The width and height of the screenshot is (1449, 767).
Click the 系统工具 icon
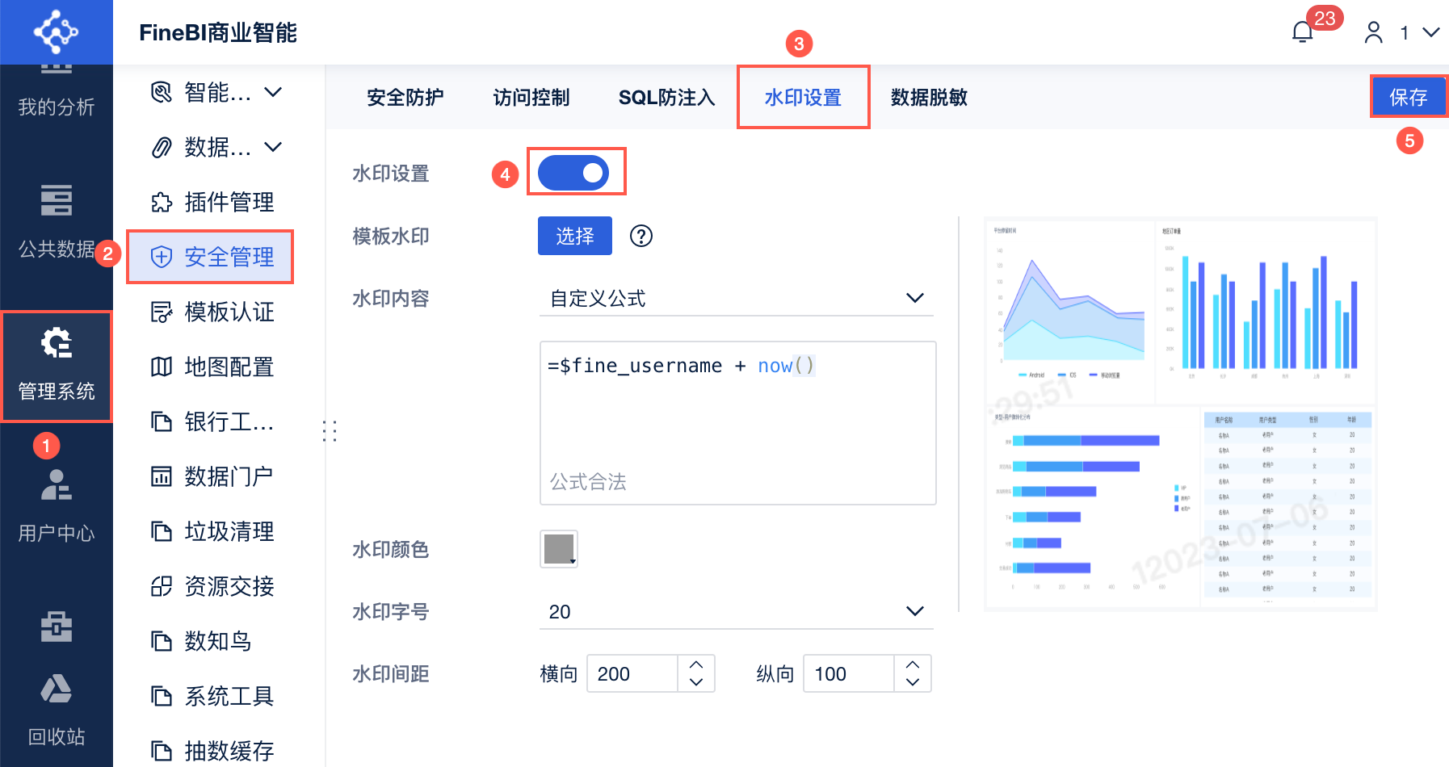162,696
